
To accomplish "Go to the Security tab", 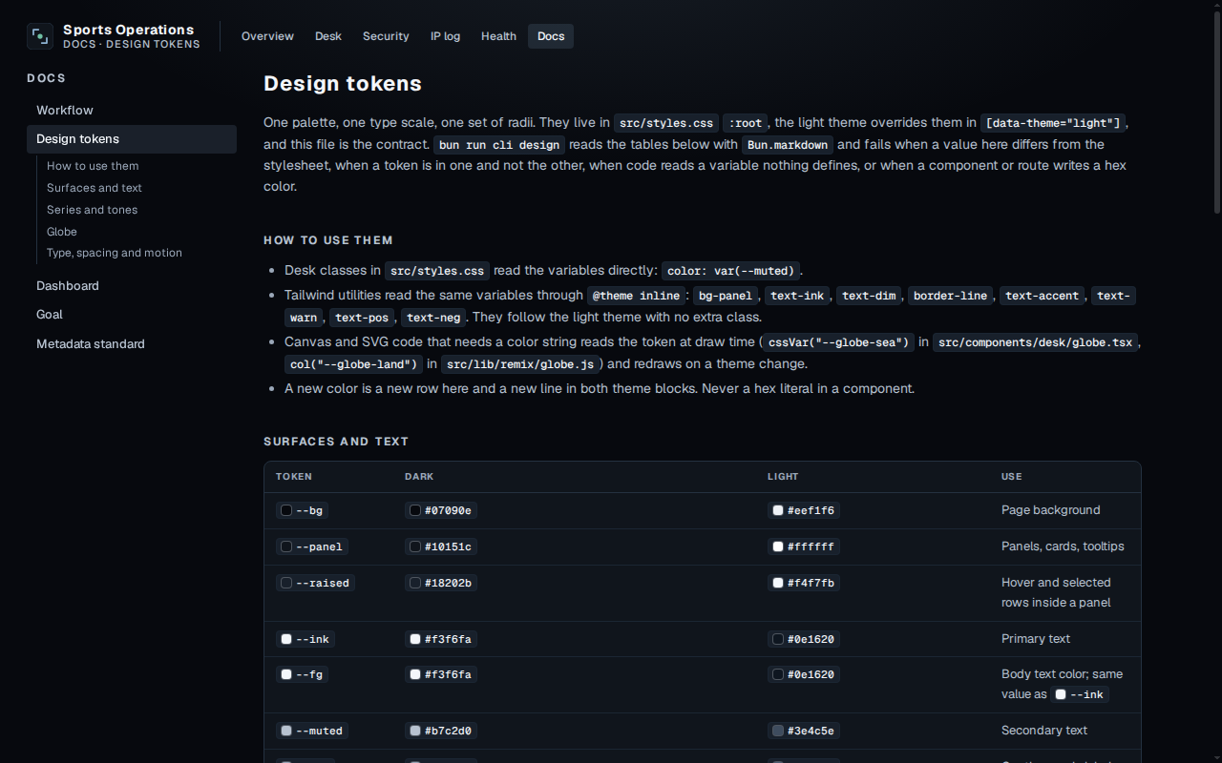I will click(386, 36).
